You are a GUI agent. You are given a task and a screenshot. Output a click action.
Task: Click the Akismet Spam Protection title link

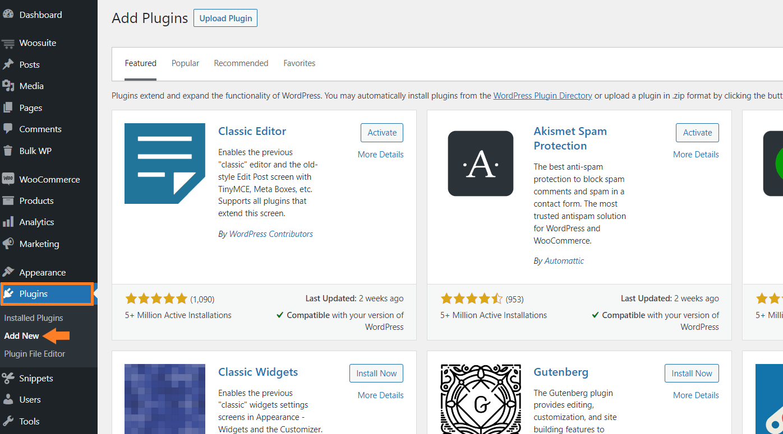tap(570, 138)
